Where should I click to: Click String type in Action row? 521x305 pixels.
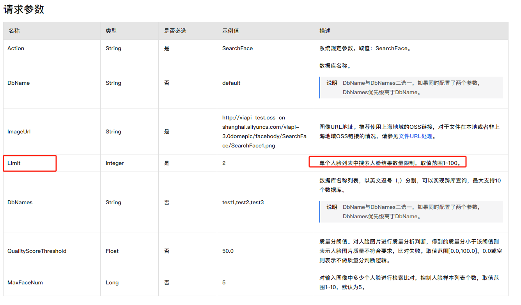click(113, 48)
